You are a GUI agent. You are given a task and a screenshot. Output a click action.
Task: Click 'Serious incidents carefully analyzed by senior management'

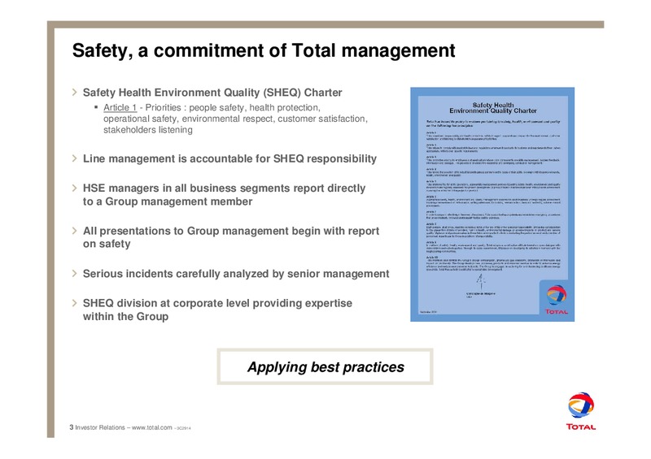tap(236, 274)
